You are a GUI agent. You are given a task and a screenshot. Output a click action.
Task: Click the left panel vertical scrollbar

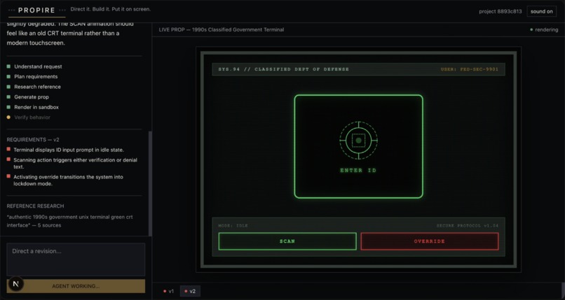(x=150, y=183)
